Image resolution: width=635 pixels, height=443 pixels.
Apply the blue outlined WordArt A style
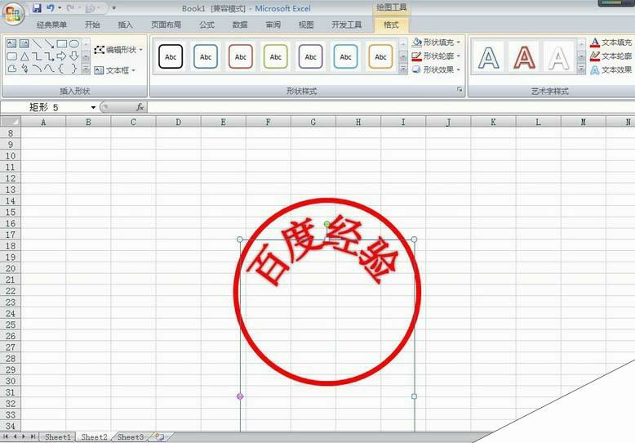point(488,57)
